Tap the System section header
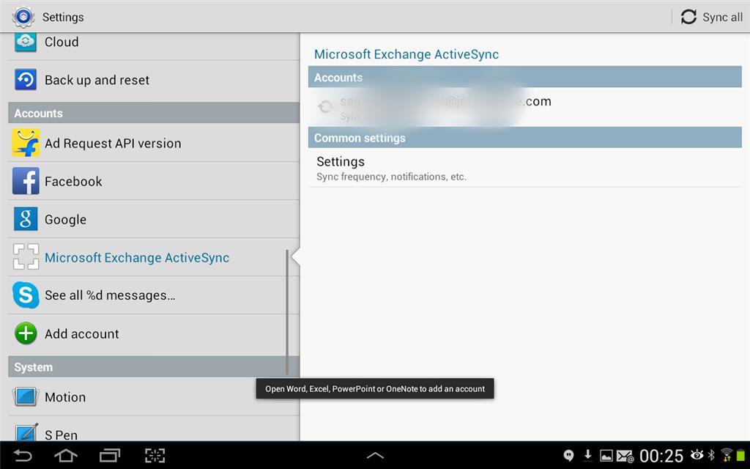 154,367
